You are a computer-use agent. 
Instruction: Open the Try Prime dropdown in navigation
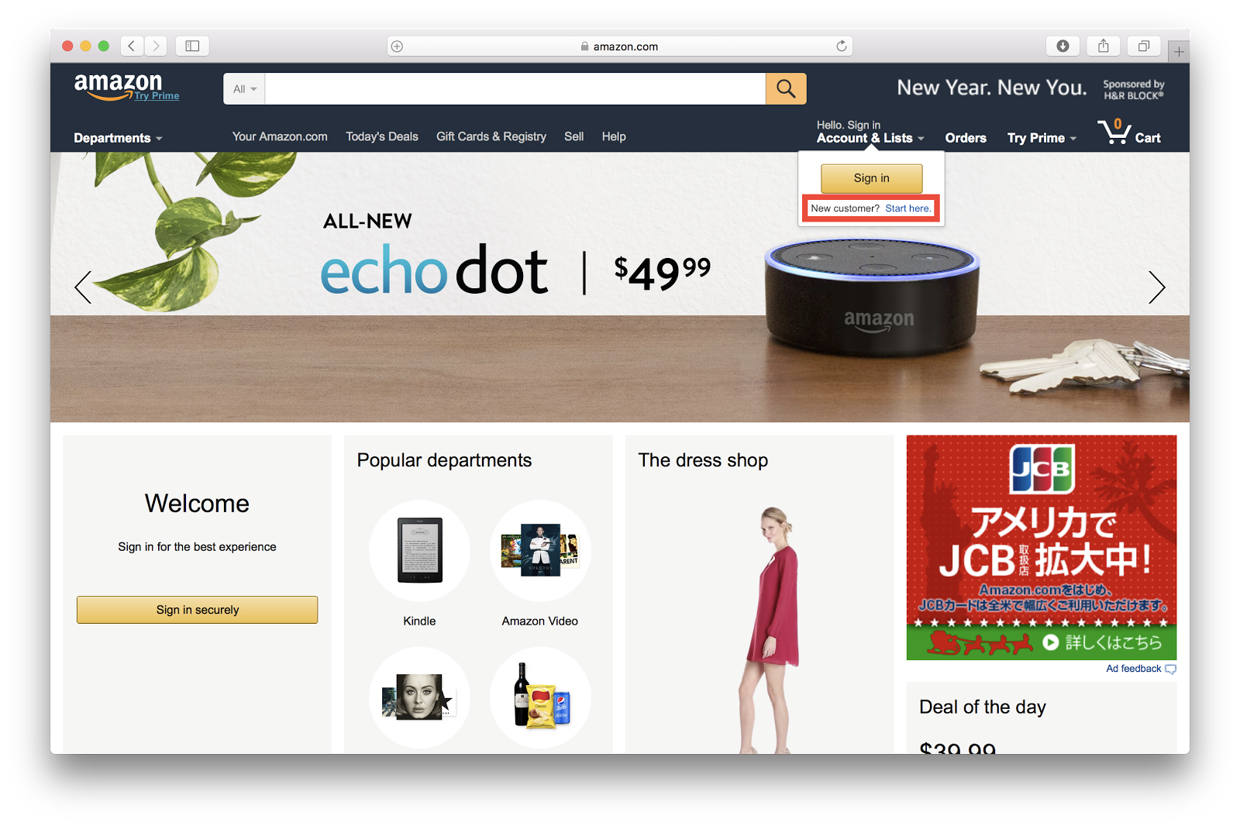[x=1042, y=138]
